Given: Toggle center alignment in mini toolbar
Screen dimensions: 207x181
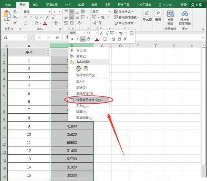Looking at the screenshot, I should [x=83, y=39].
